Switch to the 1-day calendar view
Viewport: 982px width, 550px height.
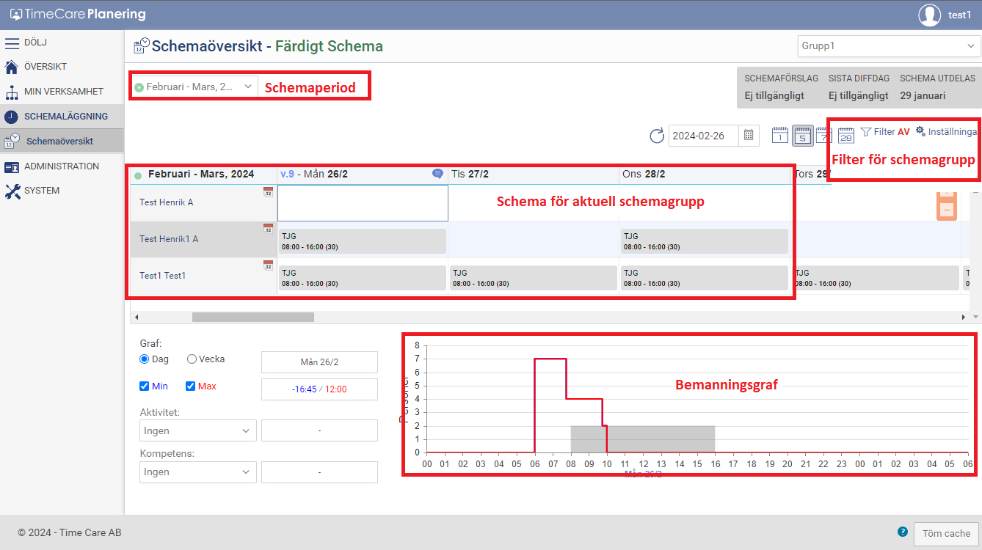click(779, 136)
